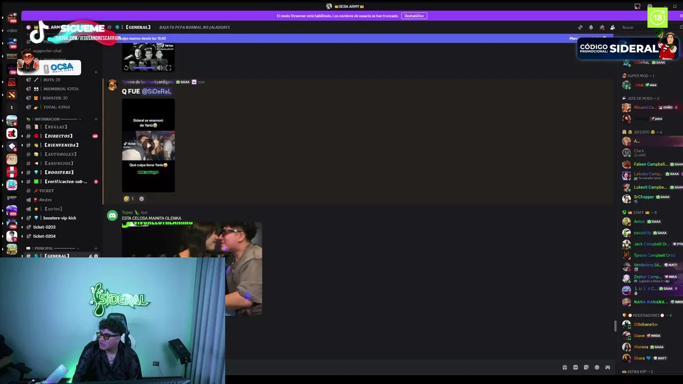Add a reaction to Tyrone's message
Image resolution: width=683 pixels, height=384 pixels.
(141, 199)
